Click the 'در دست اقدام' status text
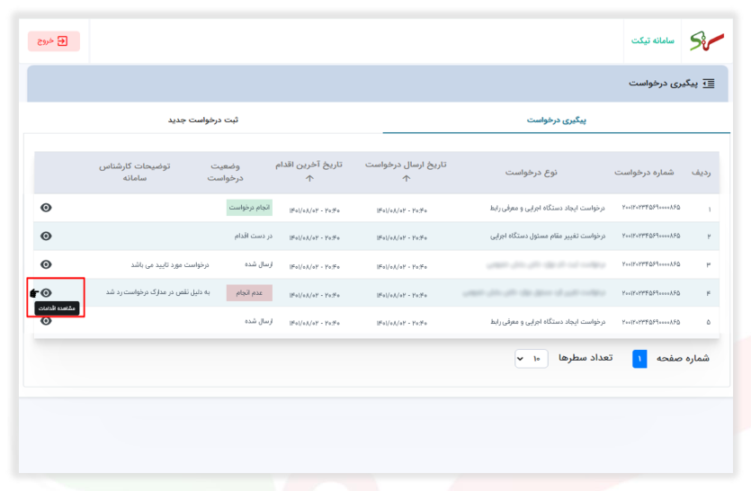The height and width of the screenshot is (491, 751). click(x=254, y=236)
